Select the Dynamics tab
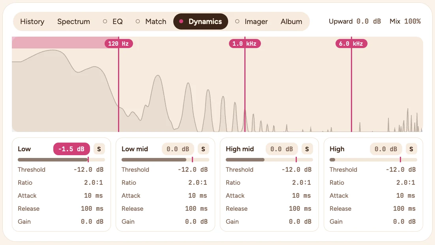435x245 pixels. point(201,22)
